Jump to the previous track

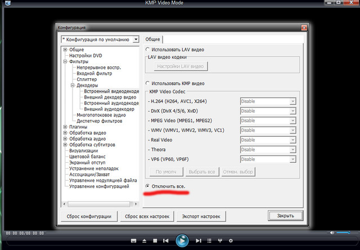tap(165, 240)
